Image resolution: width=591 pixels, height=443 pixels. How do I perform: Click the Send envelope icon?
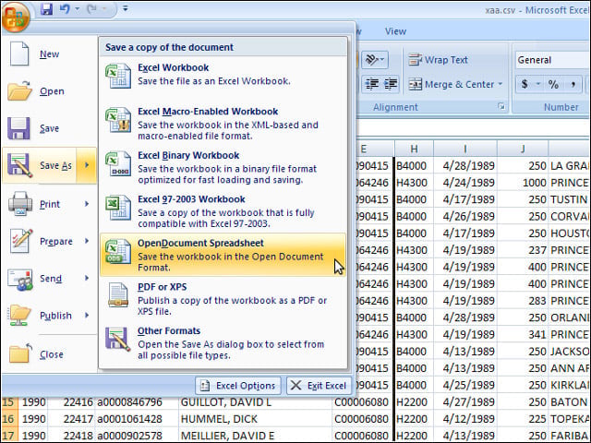pos(20,279)
